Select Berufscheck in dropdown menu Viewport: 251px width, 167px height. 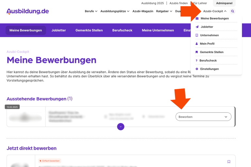(x=208, y=61)
